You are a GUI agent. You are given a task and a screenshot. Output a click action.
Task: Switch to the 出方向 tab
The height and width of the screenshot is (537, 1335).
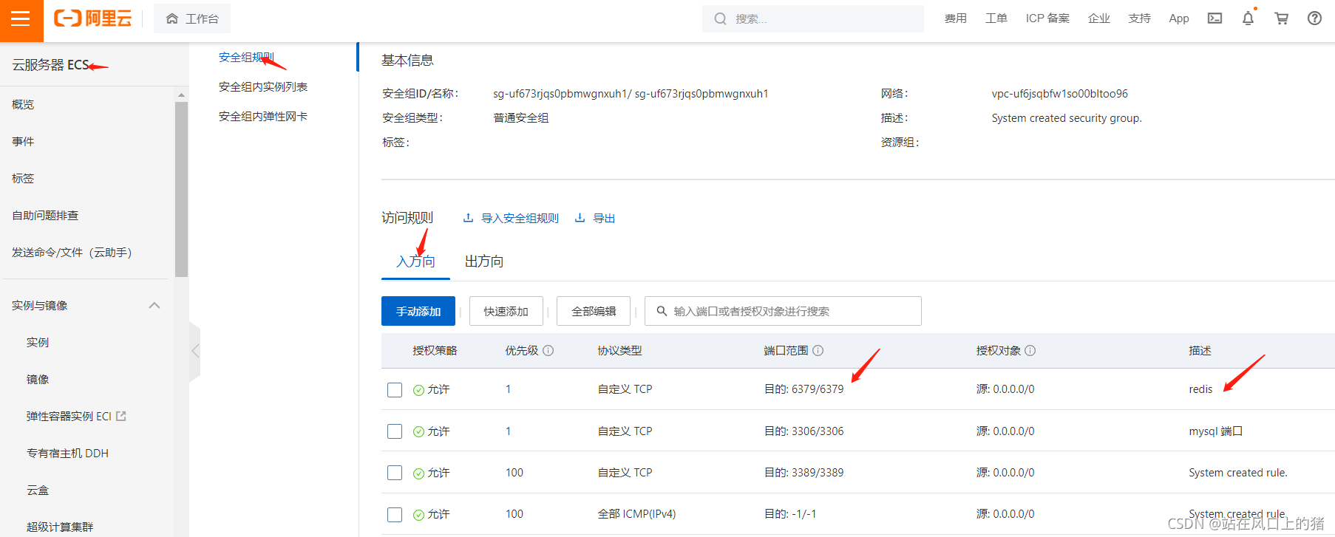484,261
